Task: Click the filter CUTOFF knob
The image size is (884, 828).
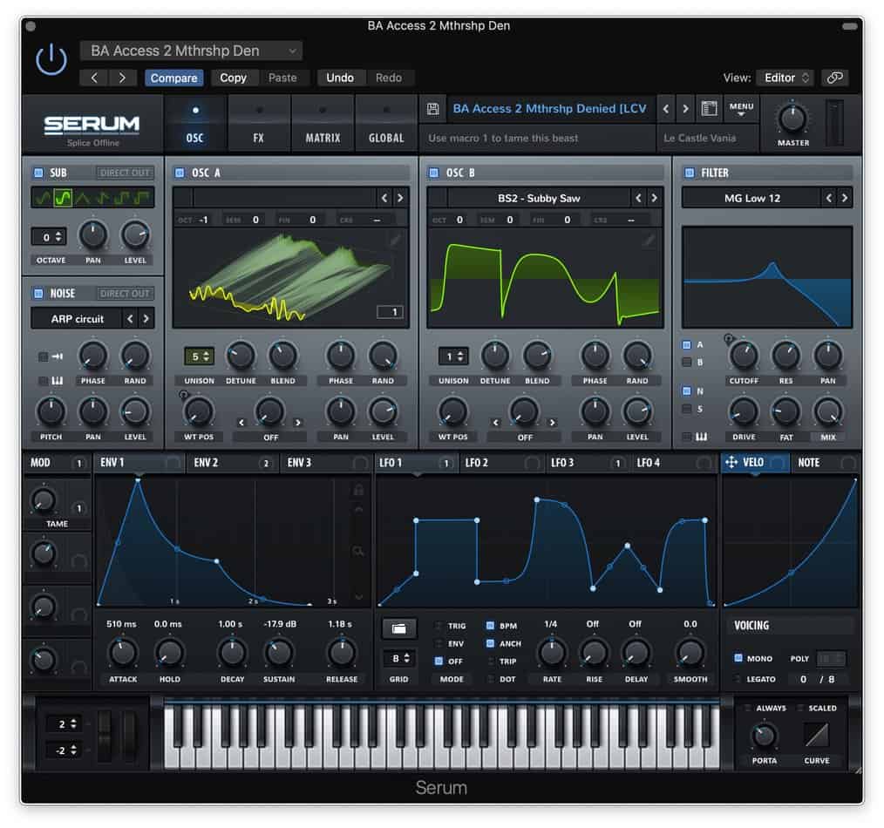Action: pos(744,356)
